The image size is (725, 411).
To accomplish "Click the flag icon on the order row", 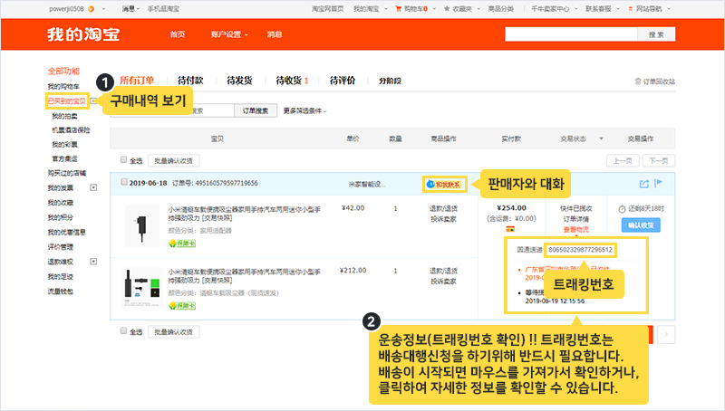I will 659,183.
